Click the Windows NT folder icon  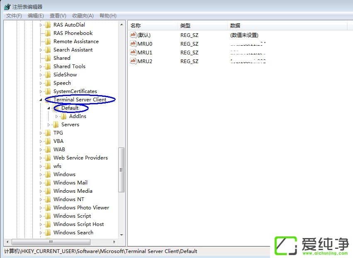49,199
